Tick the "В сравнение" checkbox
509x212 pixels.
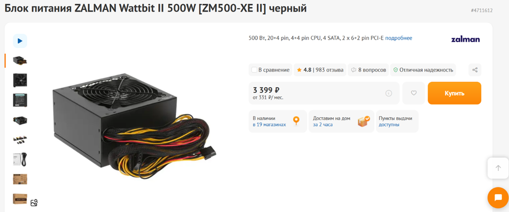[x=254, y=69]
